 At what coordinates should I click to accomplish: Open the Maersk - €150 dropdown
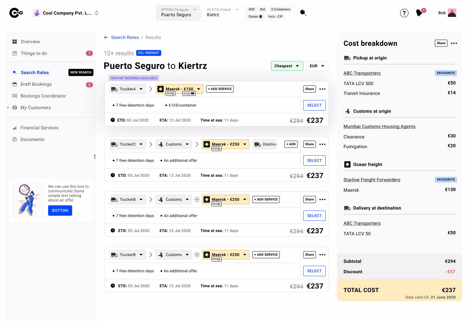coord(179,89)
